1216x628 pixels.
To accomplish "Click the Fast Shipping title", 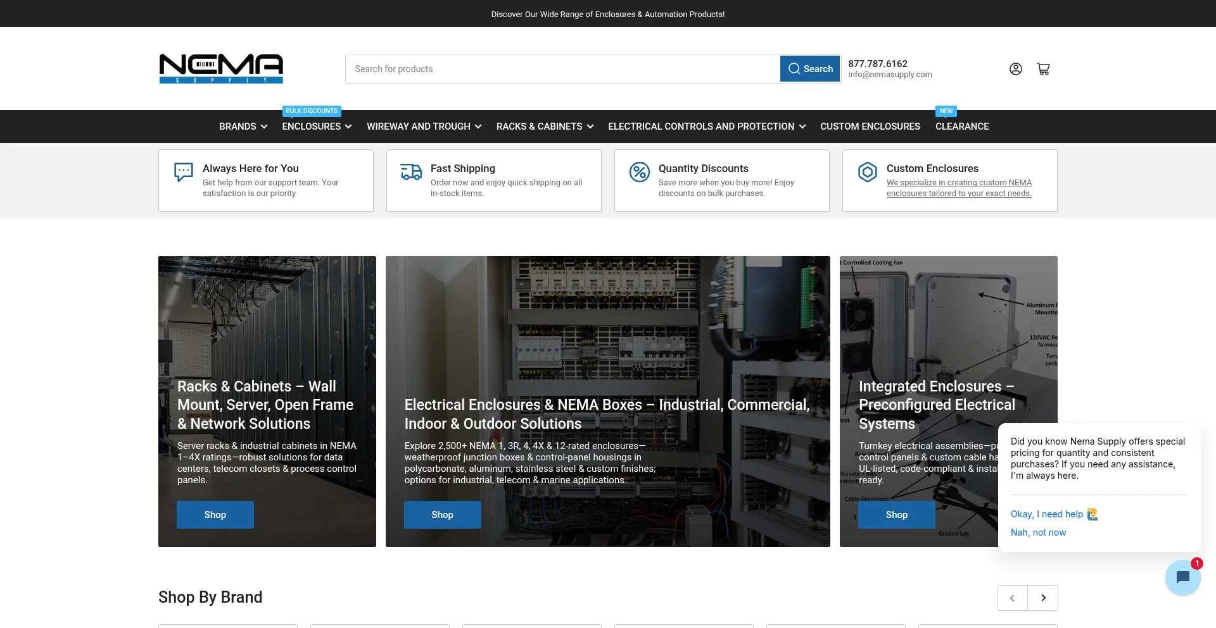I will coord(463,168).
